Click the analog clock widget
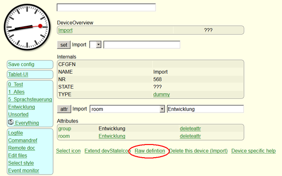Image resolution: width=282 pixels, height=176 pixels. pos(27,27)
